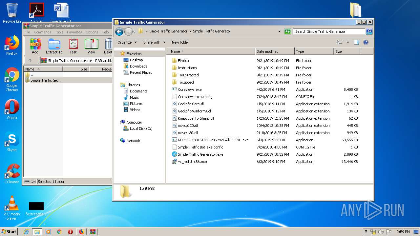The width and height of the screenshot is (420, 236).
Task: Open recent pages dropdown next to Forward
Action: coord(135,32)
